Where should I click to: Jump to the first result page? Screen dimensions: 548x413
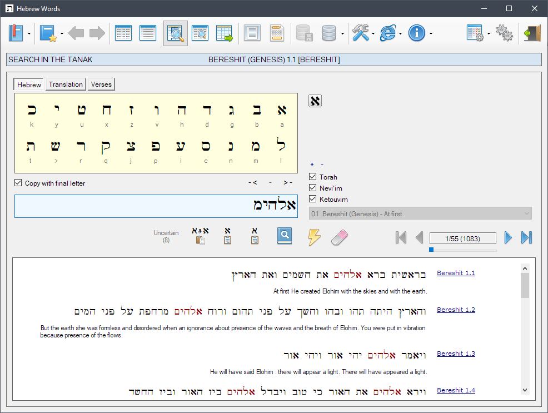click(401, 238)
